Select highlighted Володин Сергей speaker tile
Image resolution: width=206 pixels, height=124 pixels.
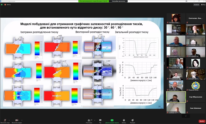coord(176,97)
